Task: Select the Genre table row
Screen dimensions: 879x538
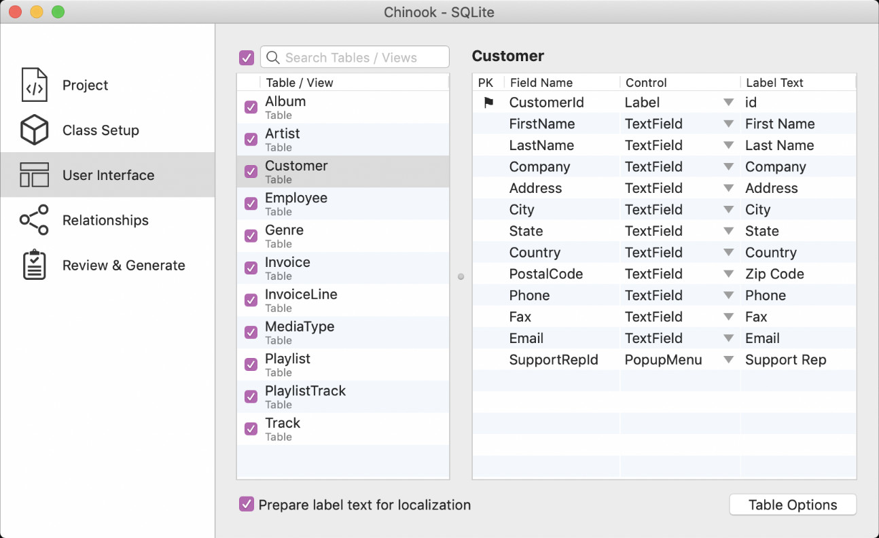Action: [343, 236]
